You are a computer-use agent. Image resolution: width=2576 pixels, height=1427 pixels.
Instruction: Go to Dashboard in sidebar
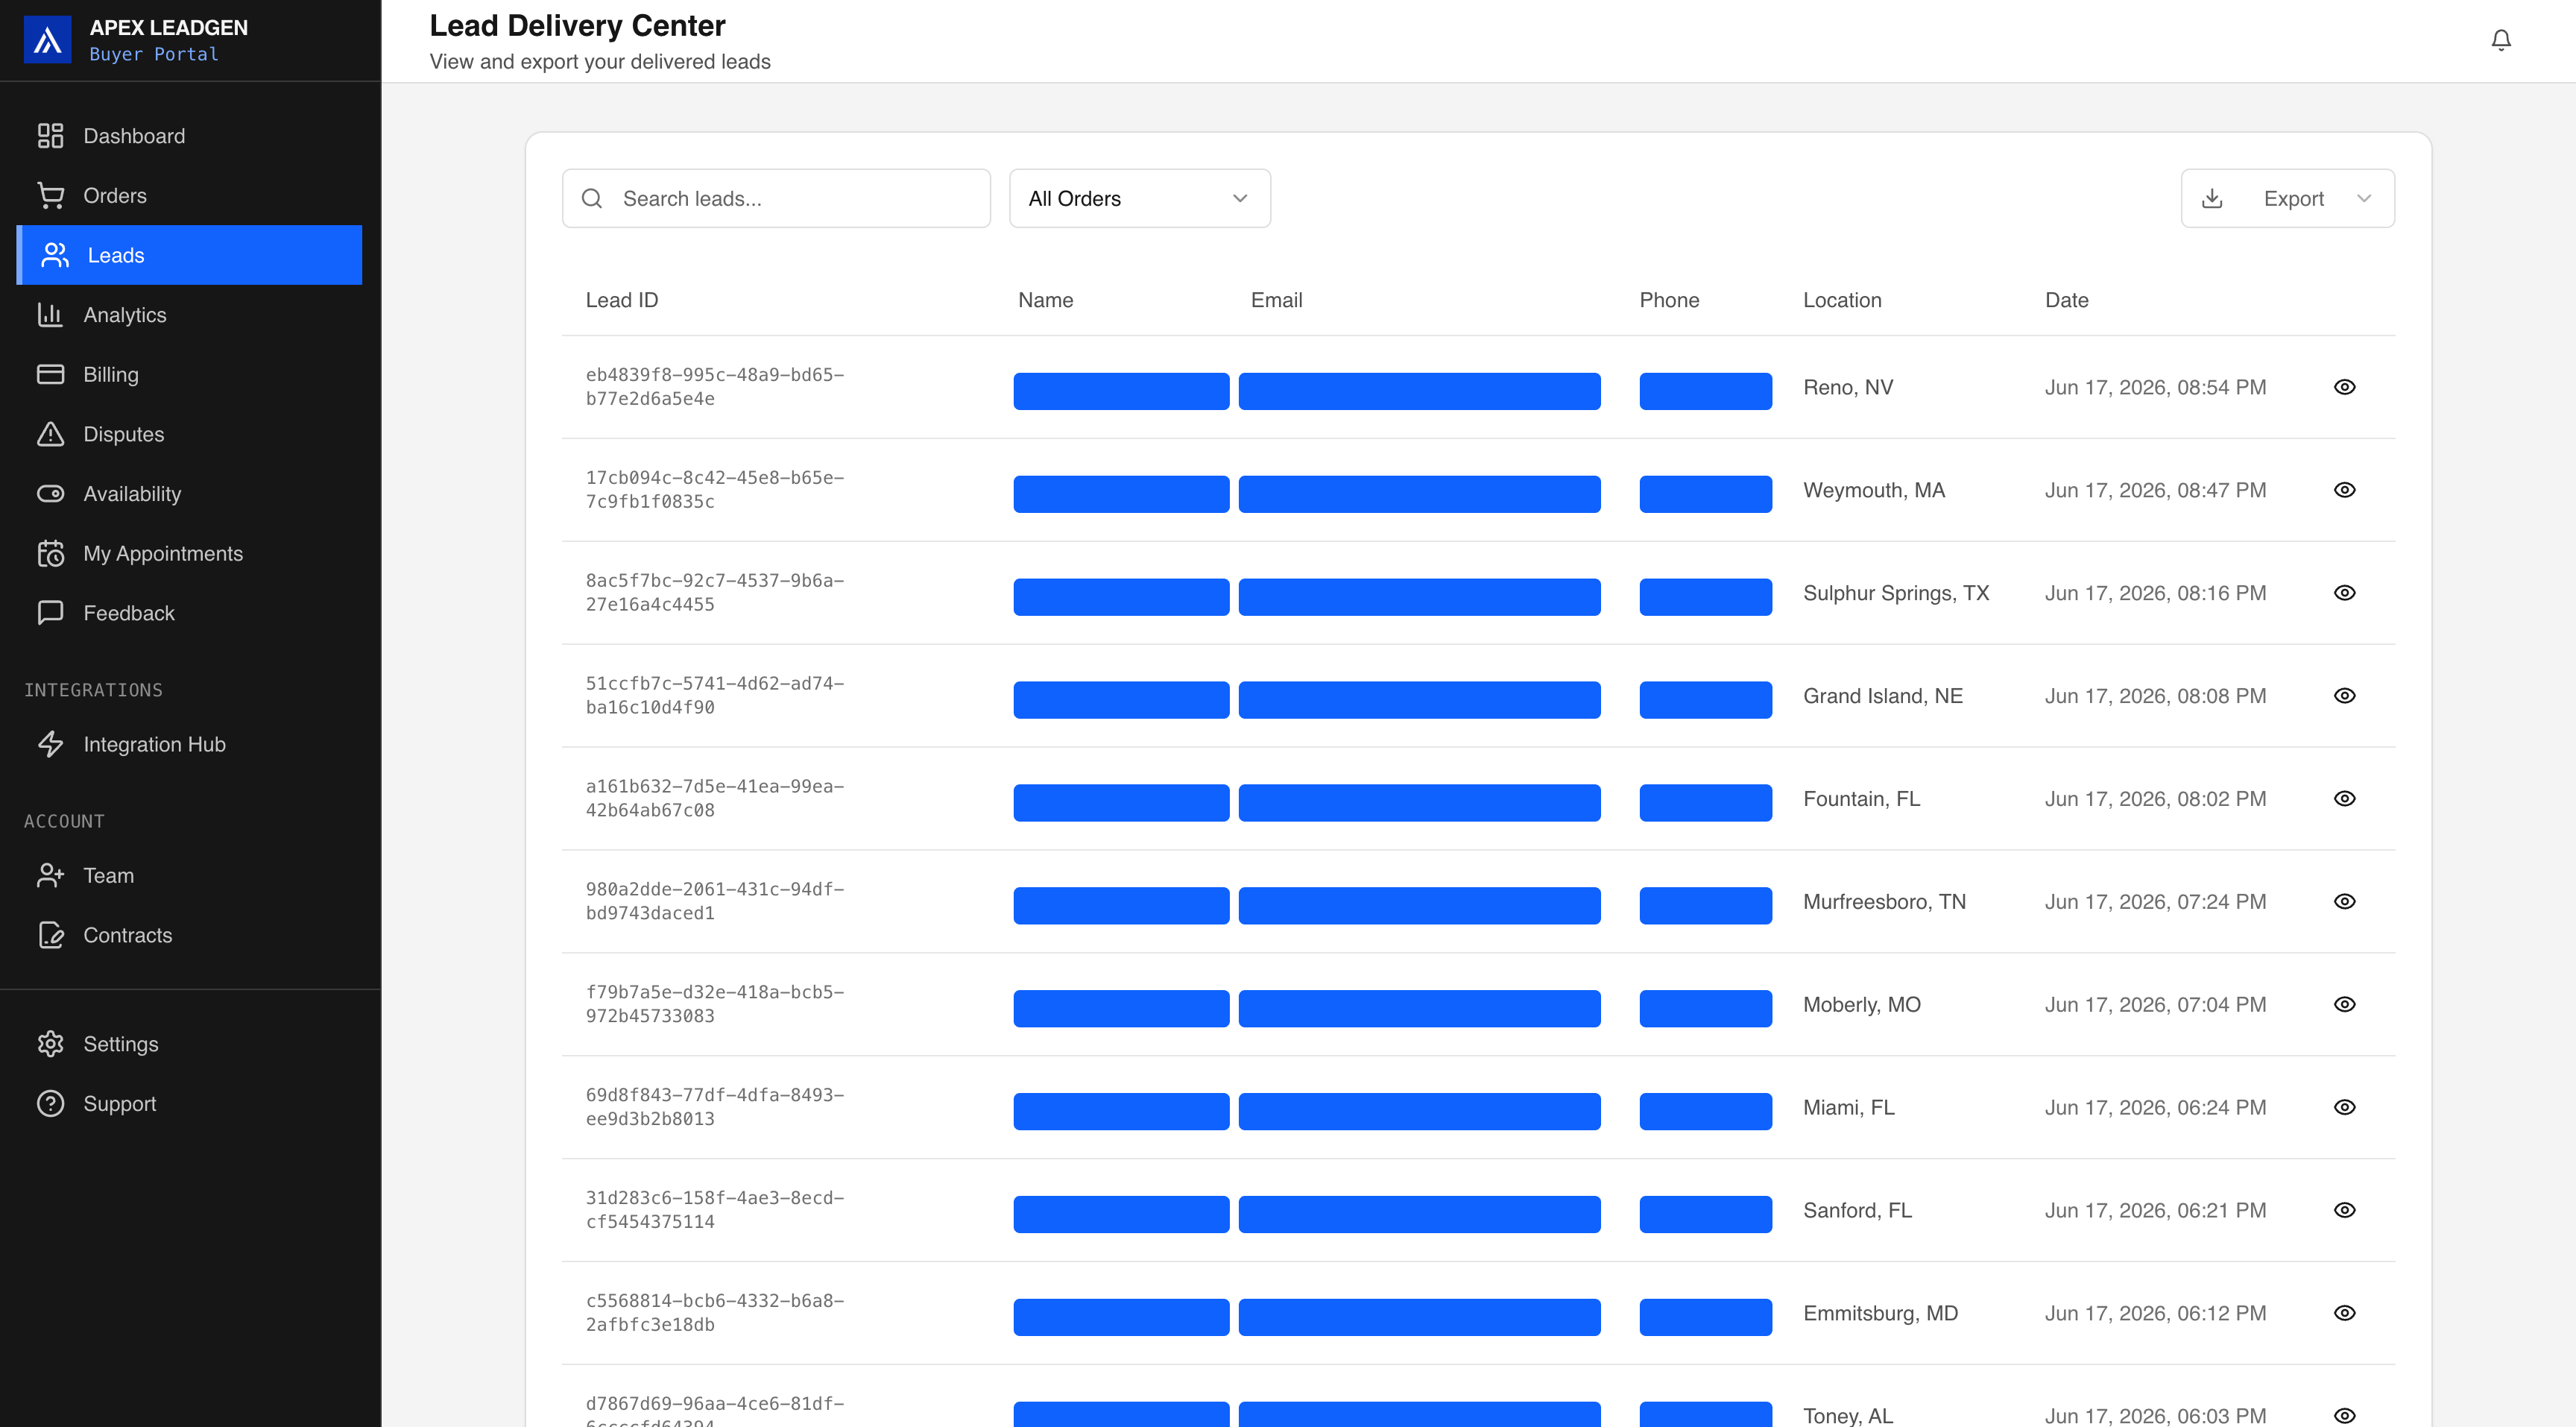[189, 136]
